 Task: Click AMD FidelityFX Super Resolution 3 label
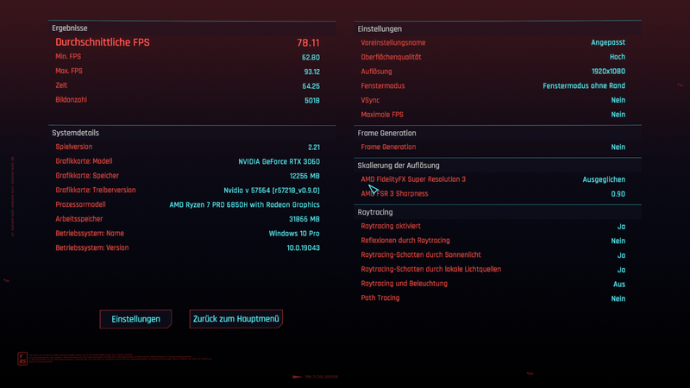413,179
